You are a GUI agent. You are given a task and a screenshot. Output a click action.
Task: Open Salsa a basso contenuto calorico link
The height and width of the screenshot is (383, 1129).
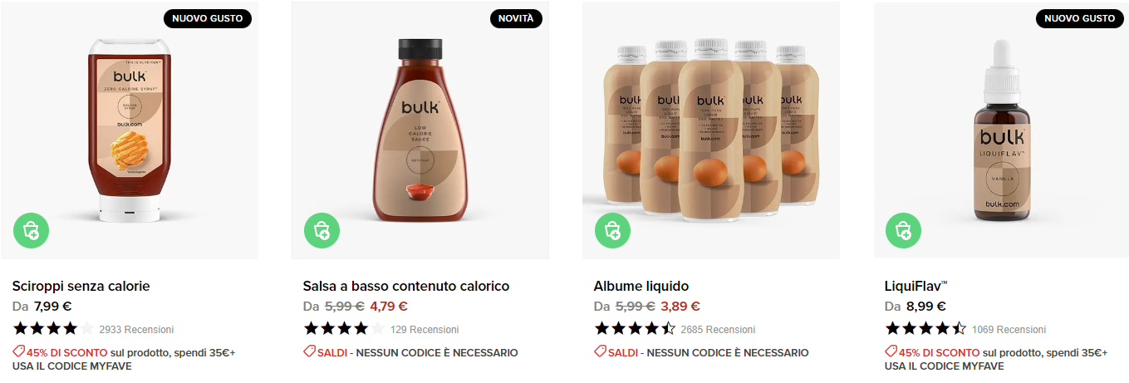point(406,286)
